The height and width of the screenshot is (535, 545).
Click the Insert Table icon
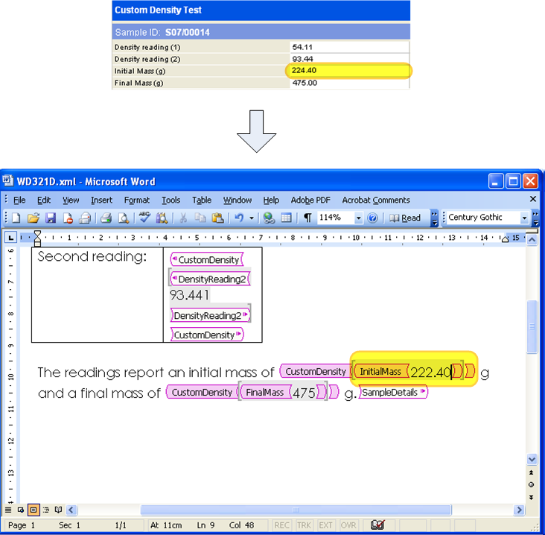click(x=286, y=218)
